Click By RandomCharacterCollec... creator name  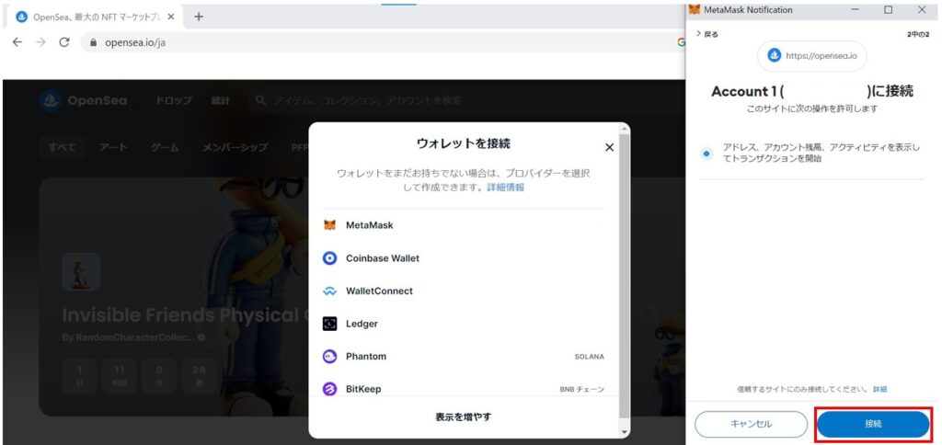(x=129, y=337)
